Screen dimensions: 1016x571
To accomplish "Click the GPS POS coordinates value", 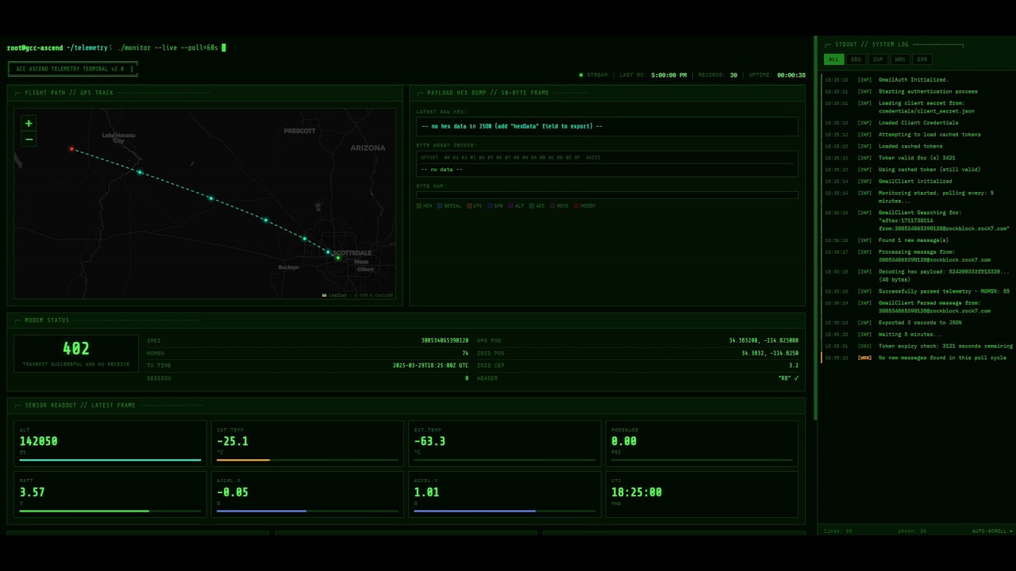I will [764, 341].
